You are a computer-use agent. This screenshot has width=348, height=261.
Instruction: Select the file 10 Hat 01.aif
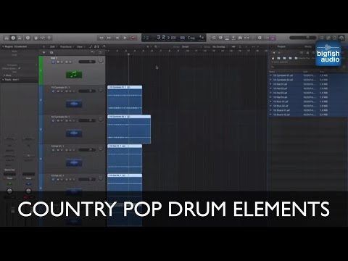pos(307,84)
